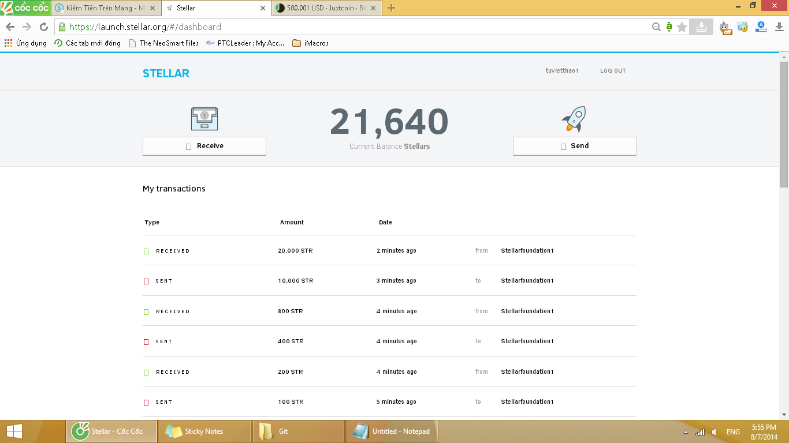Open Sticky Notes from the taskbar

coord(205,431)
